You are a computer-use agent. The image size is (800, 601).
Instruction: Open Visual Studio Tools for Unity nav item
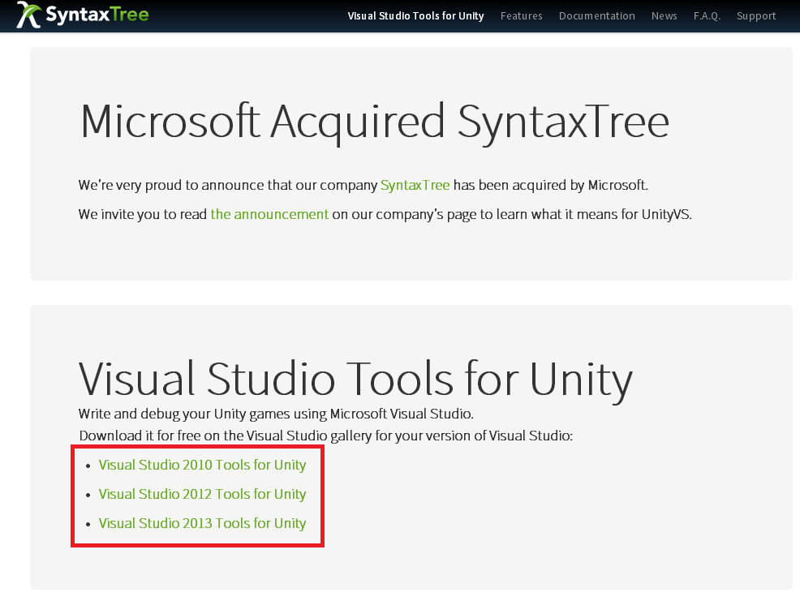(x=415, y=16)
